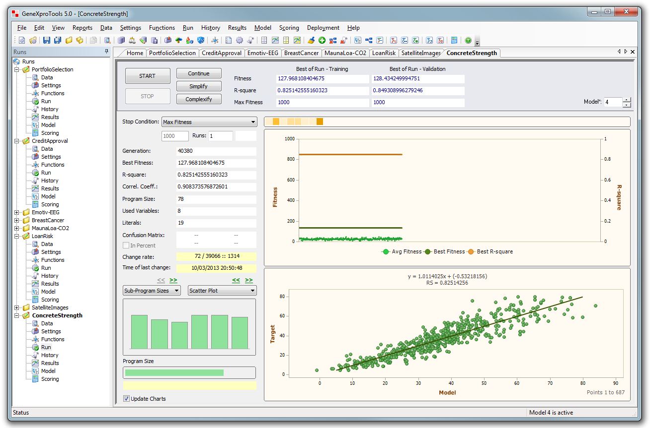Click the Runs count input field

(220, 135)
